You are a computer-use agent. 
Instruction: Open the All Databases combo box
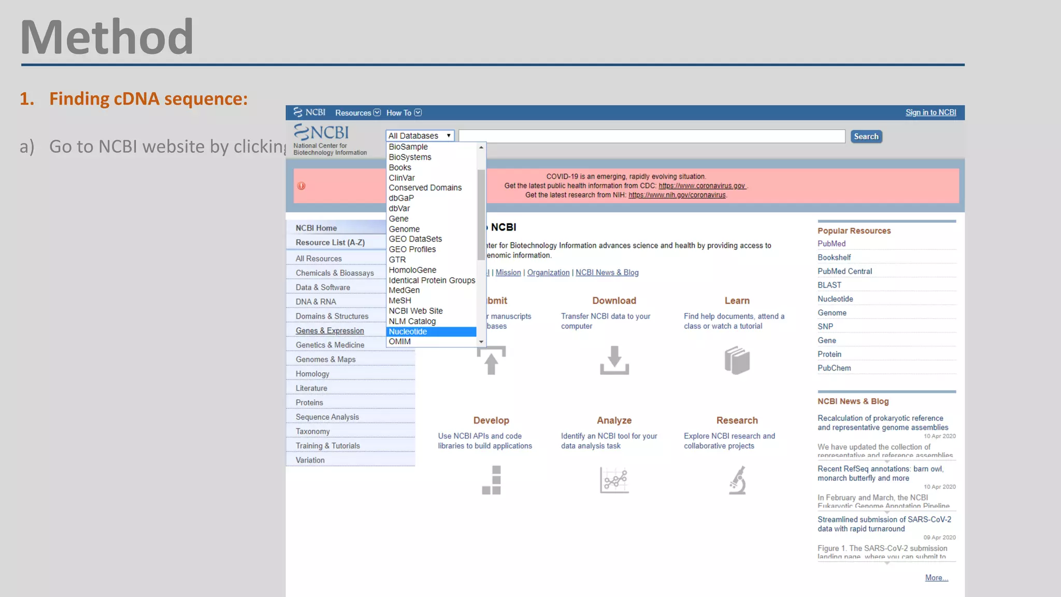tap(420, 136)
